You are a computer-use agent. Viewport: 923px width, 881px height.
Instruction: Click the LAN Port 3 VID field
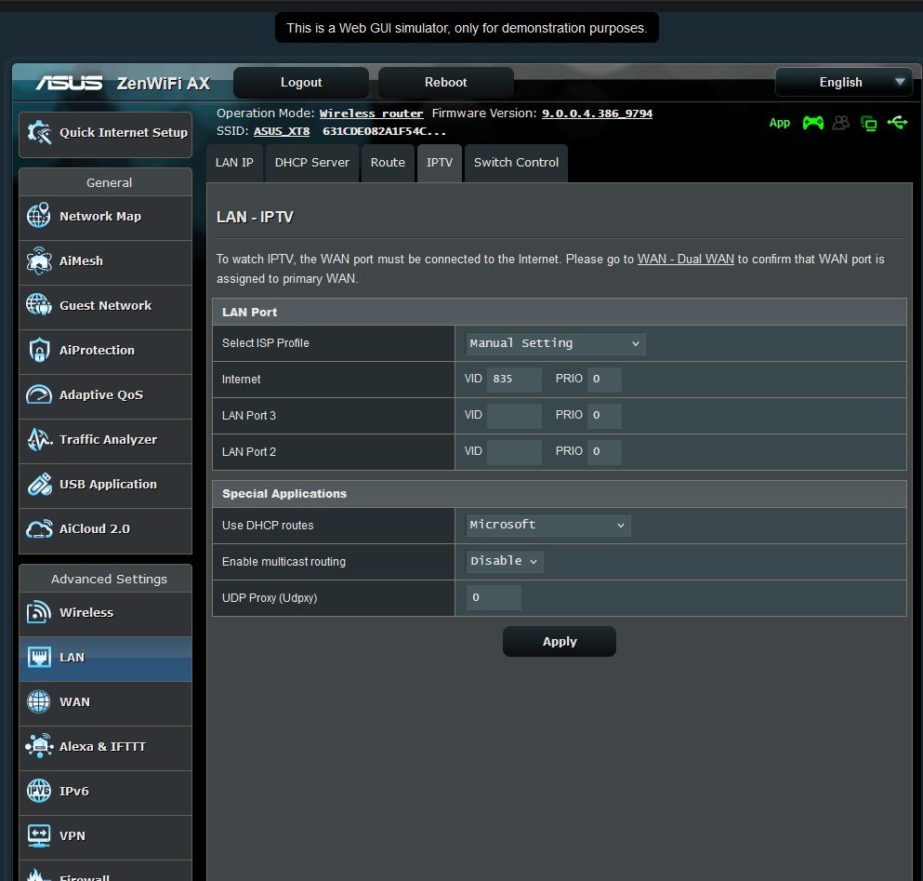[x=514, y=416]
